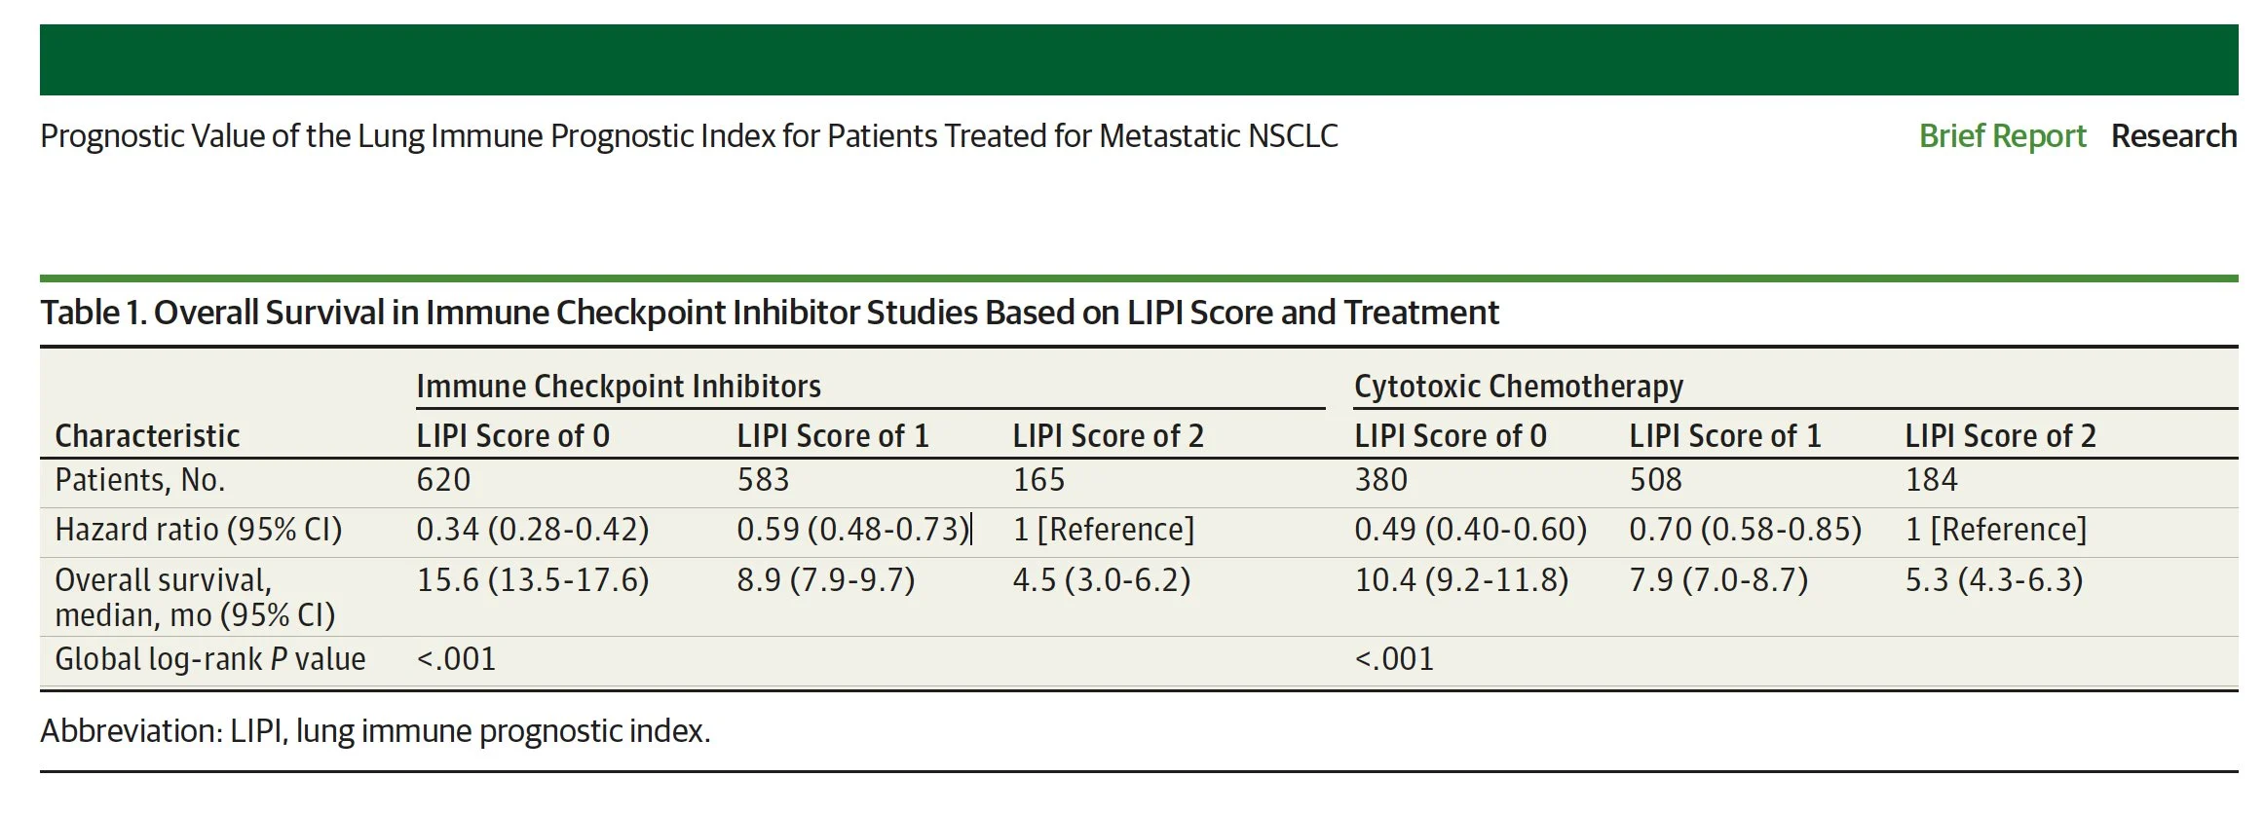
Task: Click the patient count cell 620
Action: (x=443, y=480)
